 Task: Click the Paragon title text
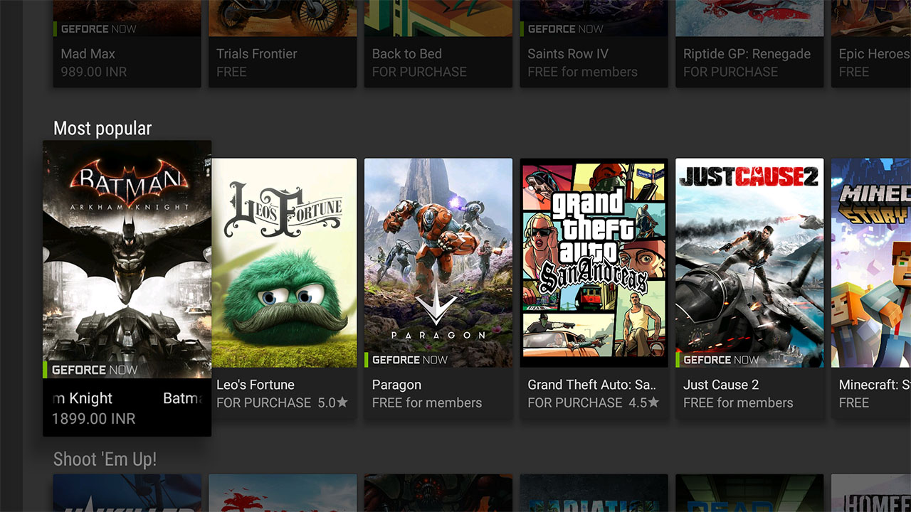tap(396, 385)
